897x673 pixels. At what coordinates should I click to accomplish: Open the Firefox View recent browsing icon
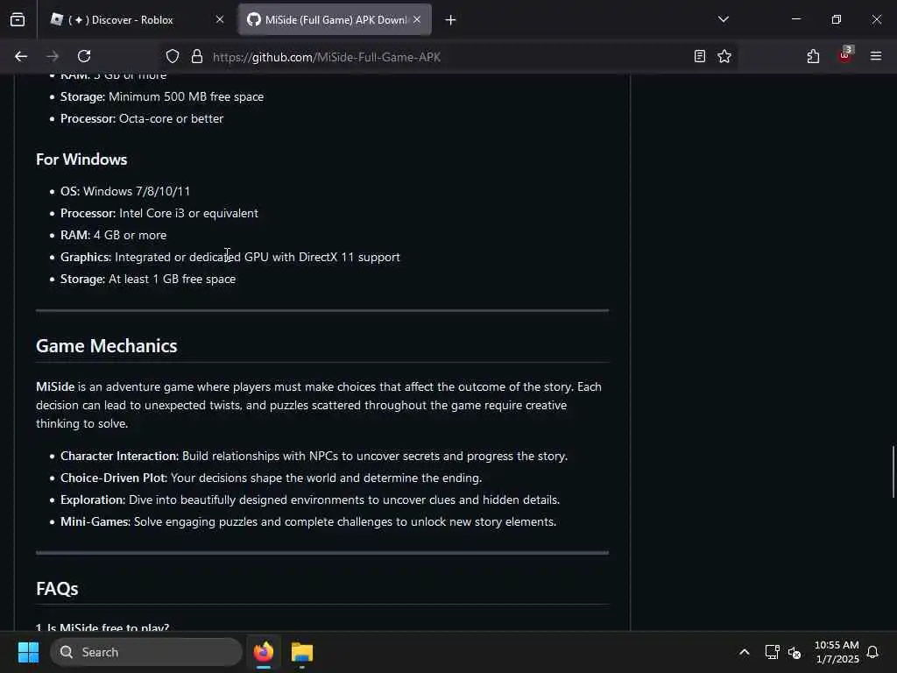[18, 20]
